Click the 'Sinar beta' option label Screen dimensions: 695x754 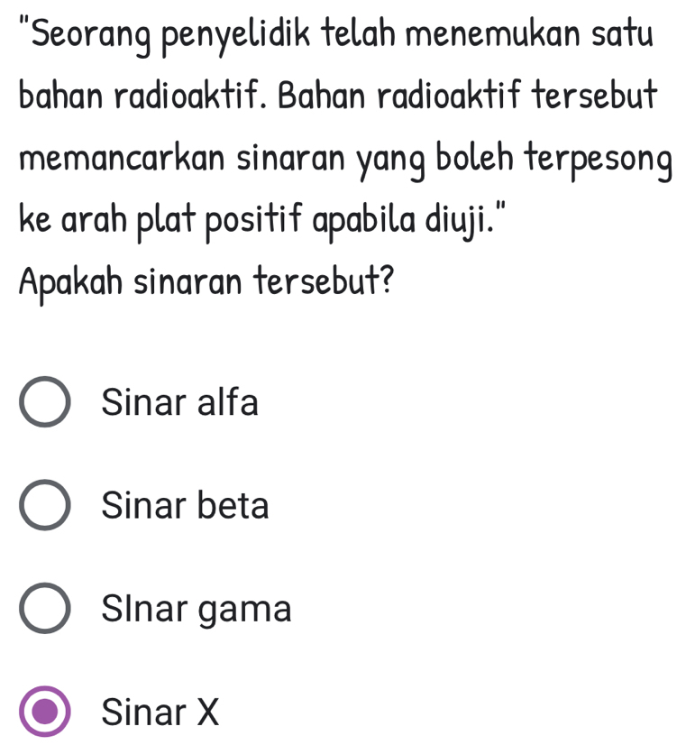click(186, 506)
